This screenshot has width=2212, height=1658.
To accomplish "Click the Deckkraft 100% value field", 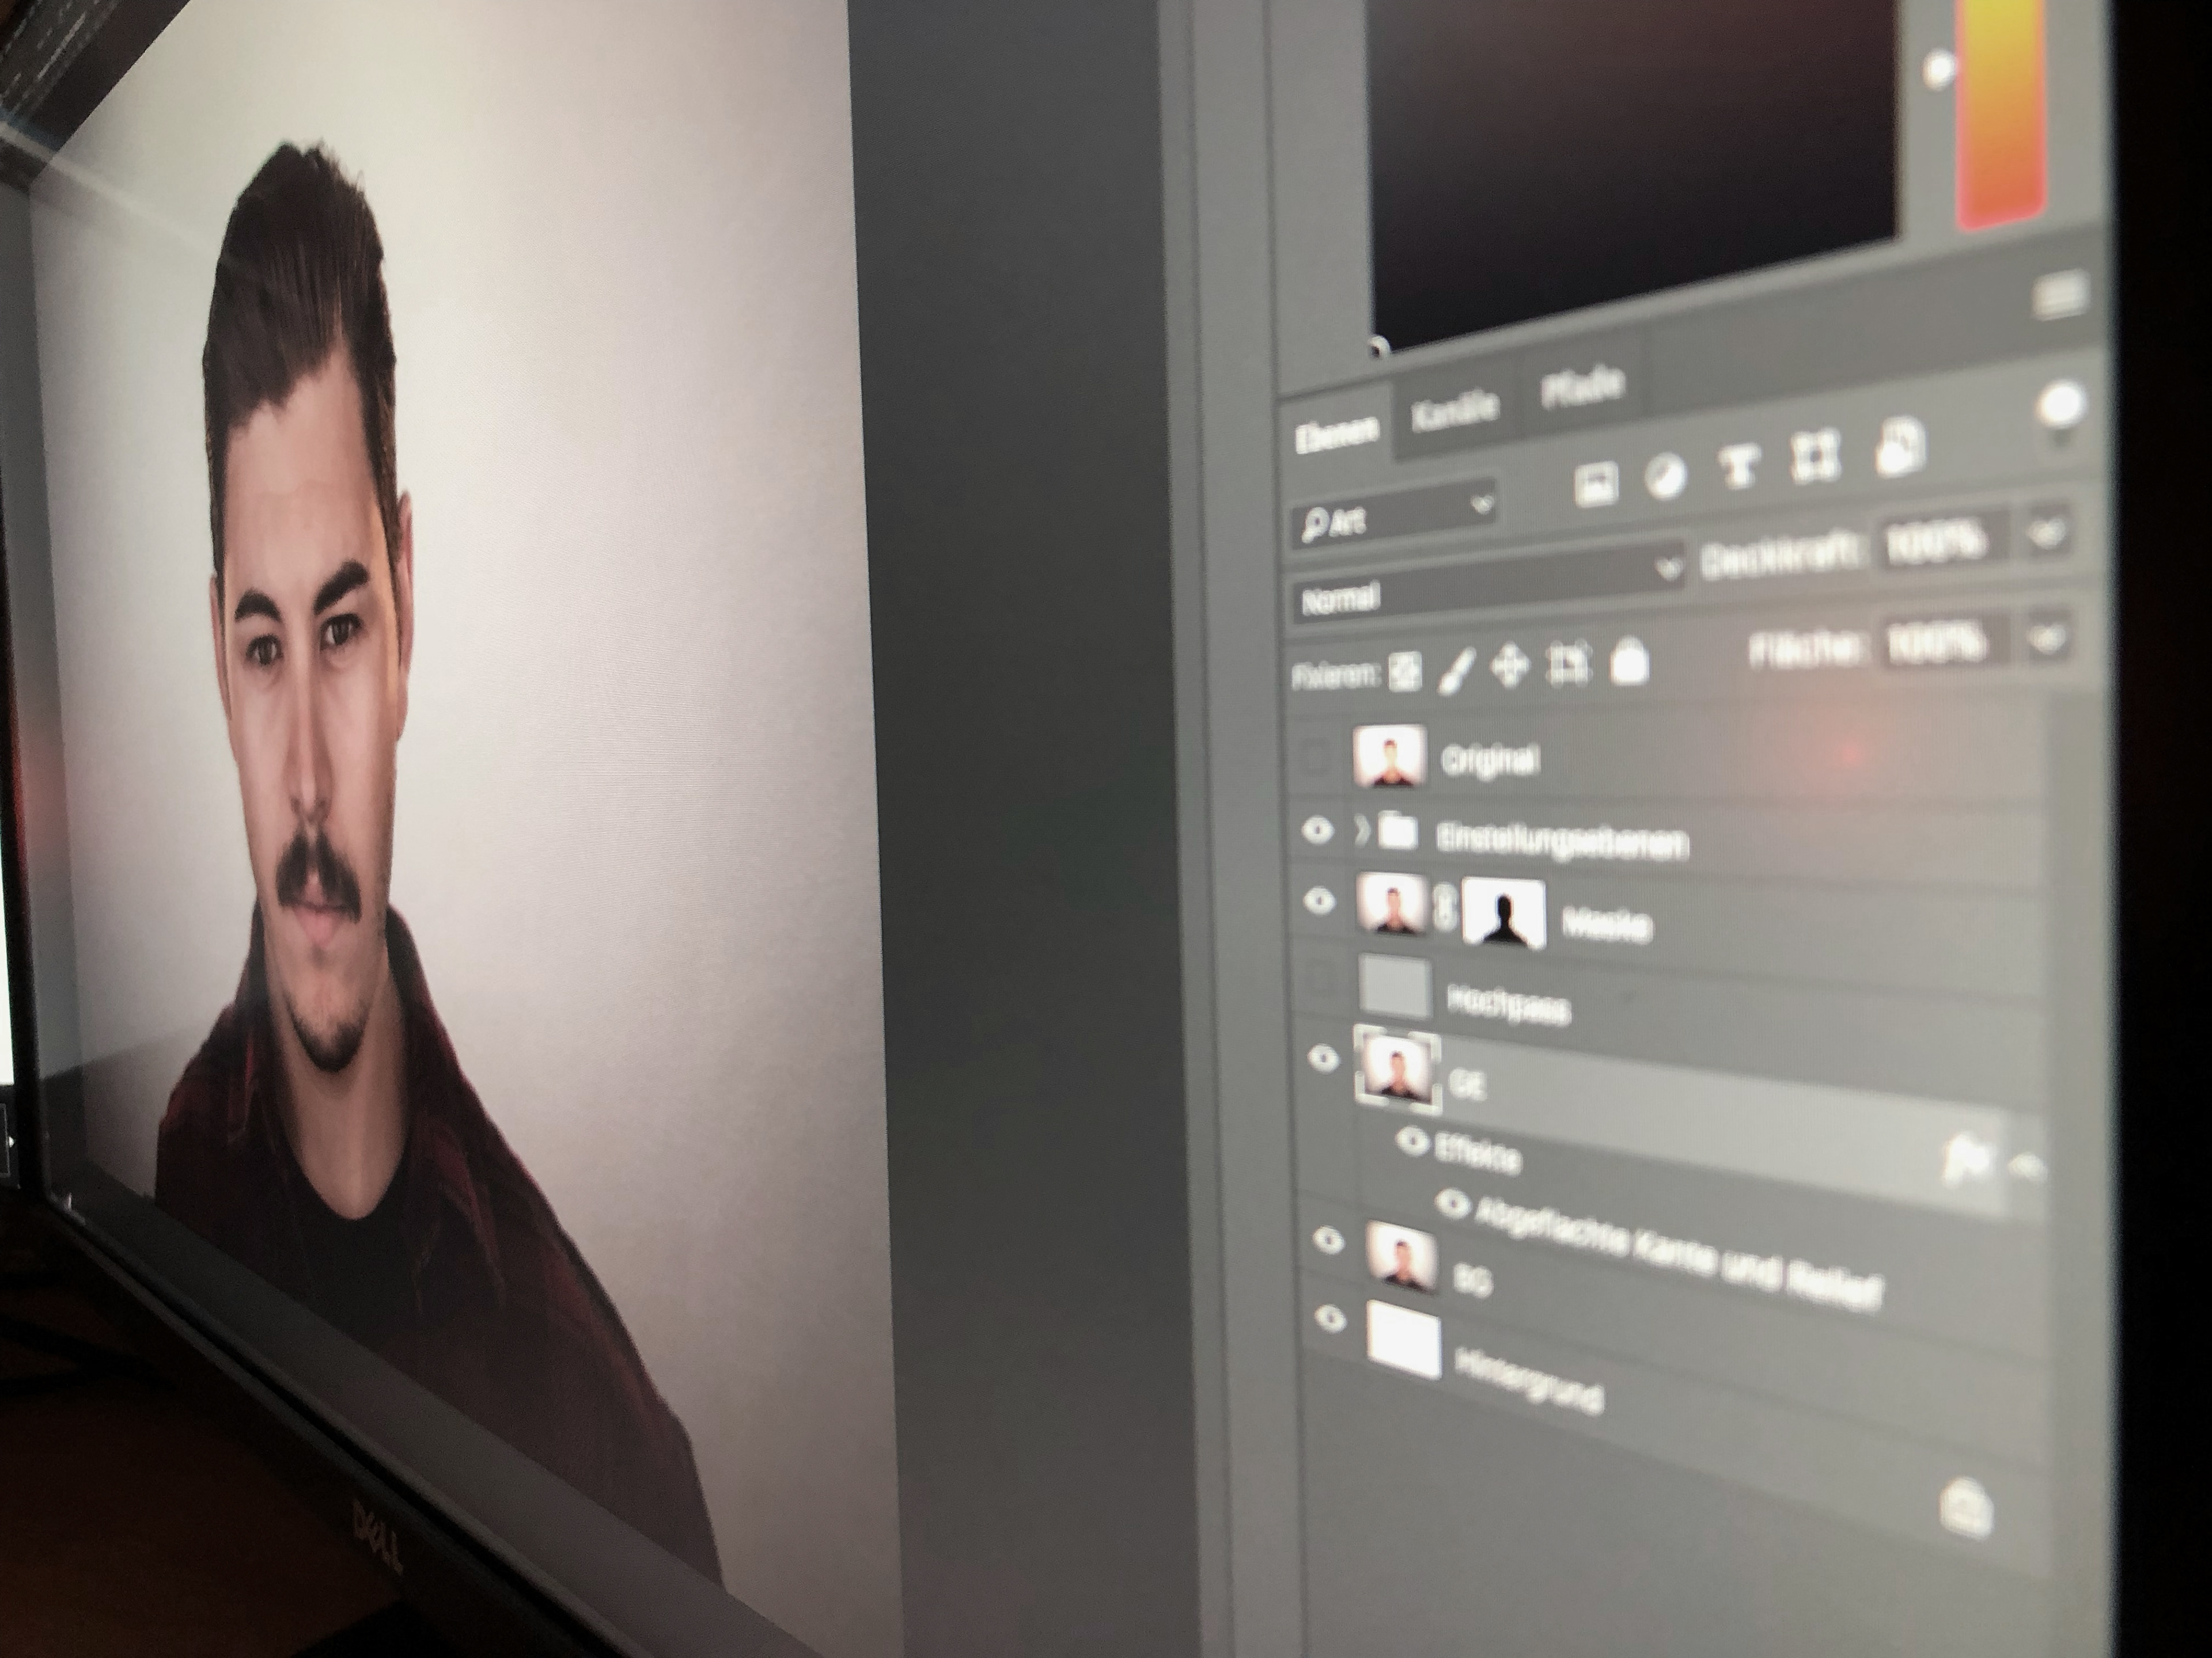I will [1939, 541].
